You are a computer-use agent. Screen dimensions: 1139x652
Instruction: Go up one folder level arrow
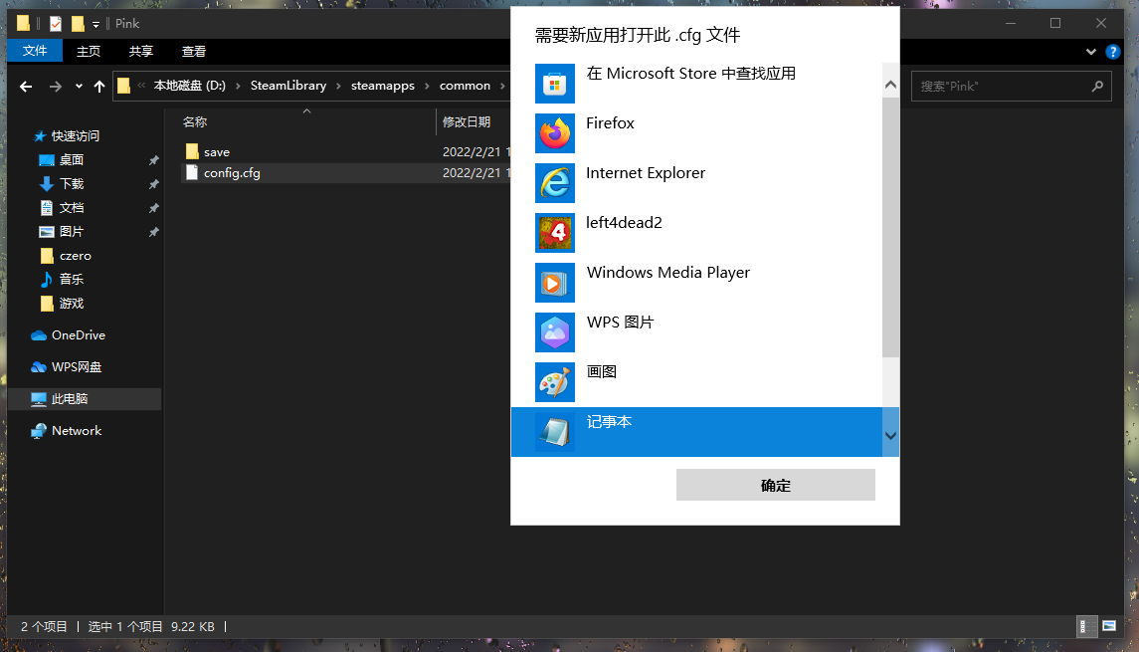[x=99, y=87]
